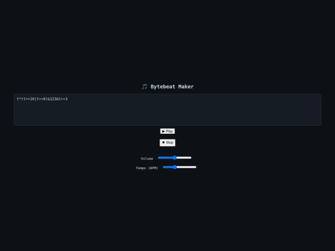
Task: Adjust the Tempo (BPM) slider
Action: pos(179,167)
